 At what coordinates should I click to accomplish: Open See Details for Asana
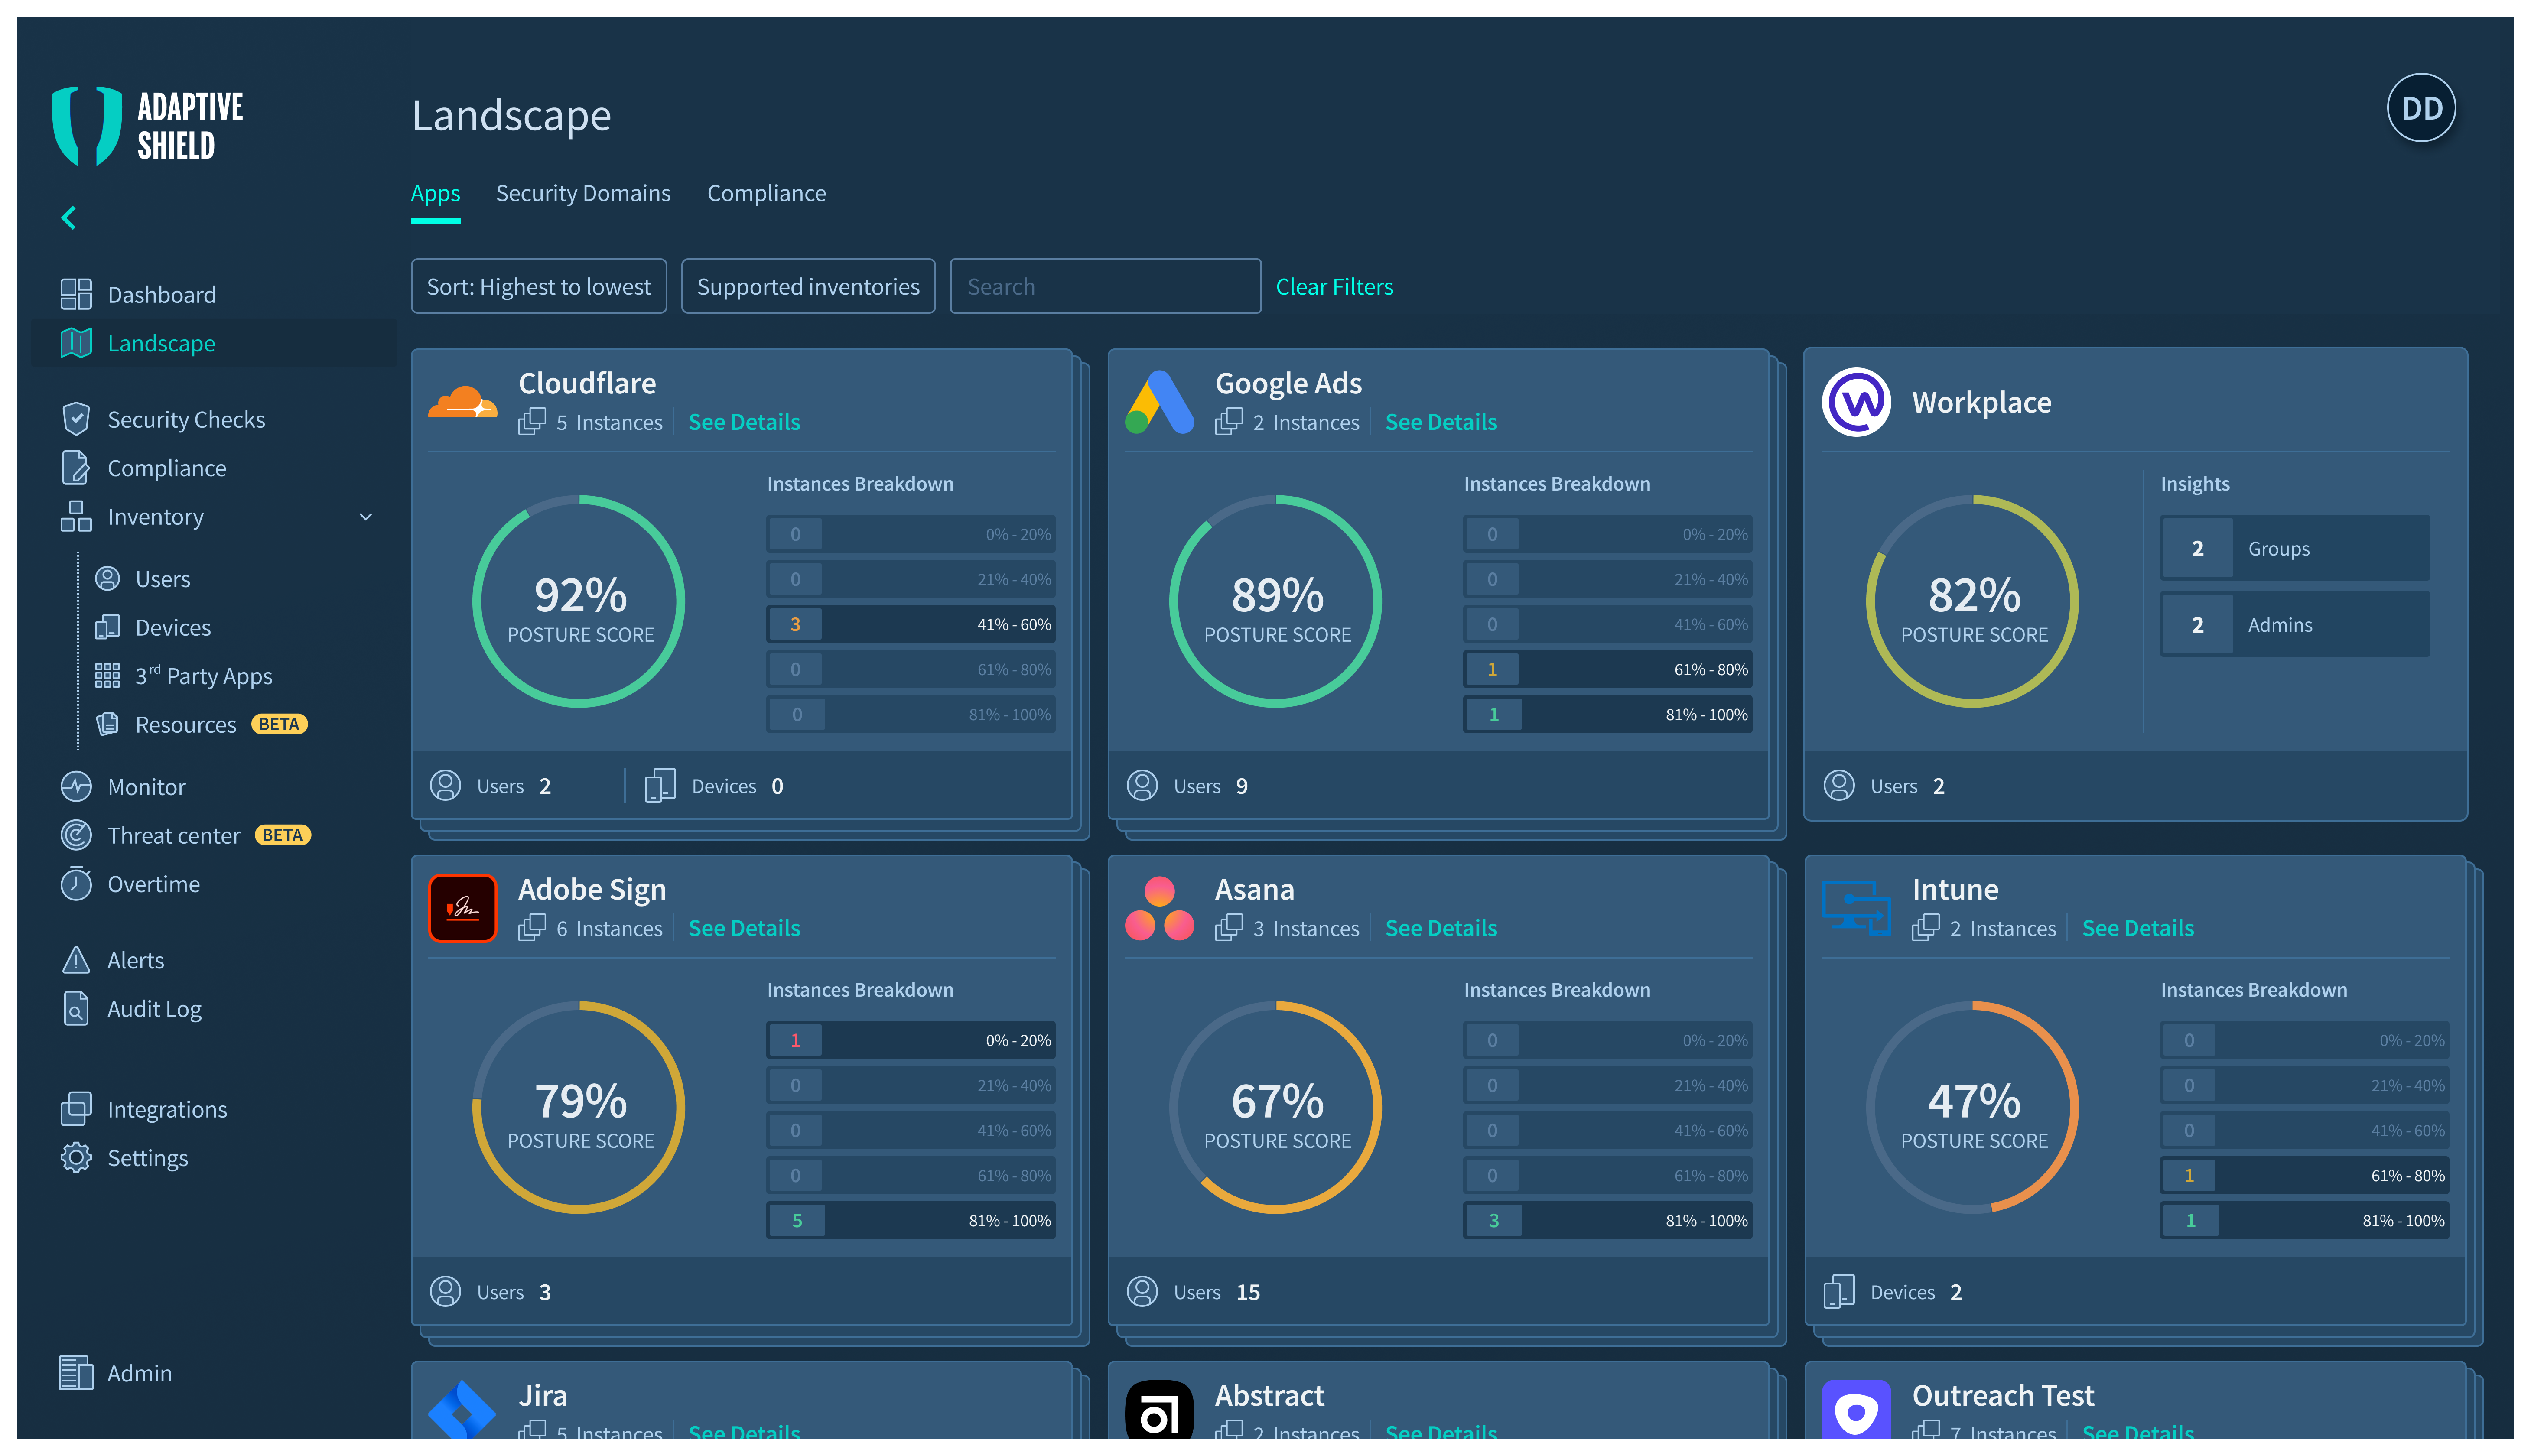pos(1441,928)
